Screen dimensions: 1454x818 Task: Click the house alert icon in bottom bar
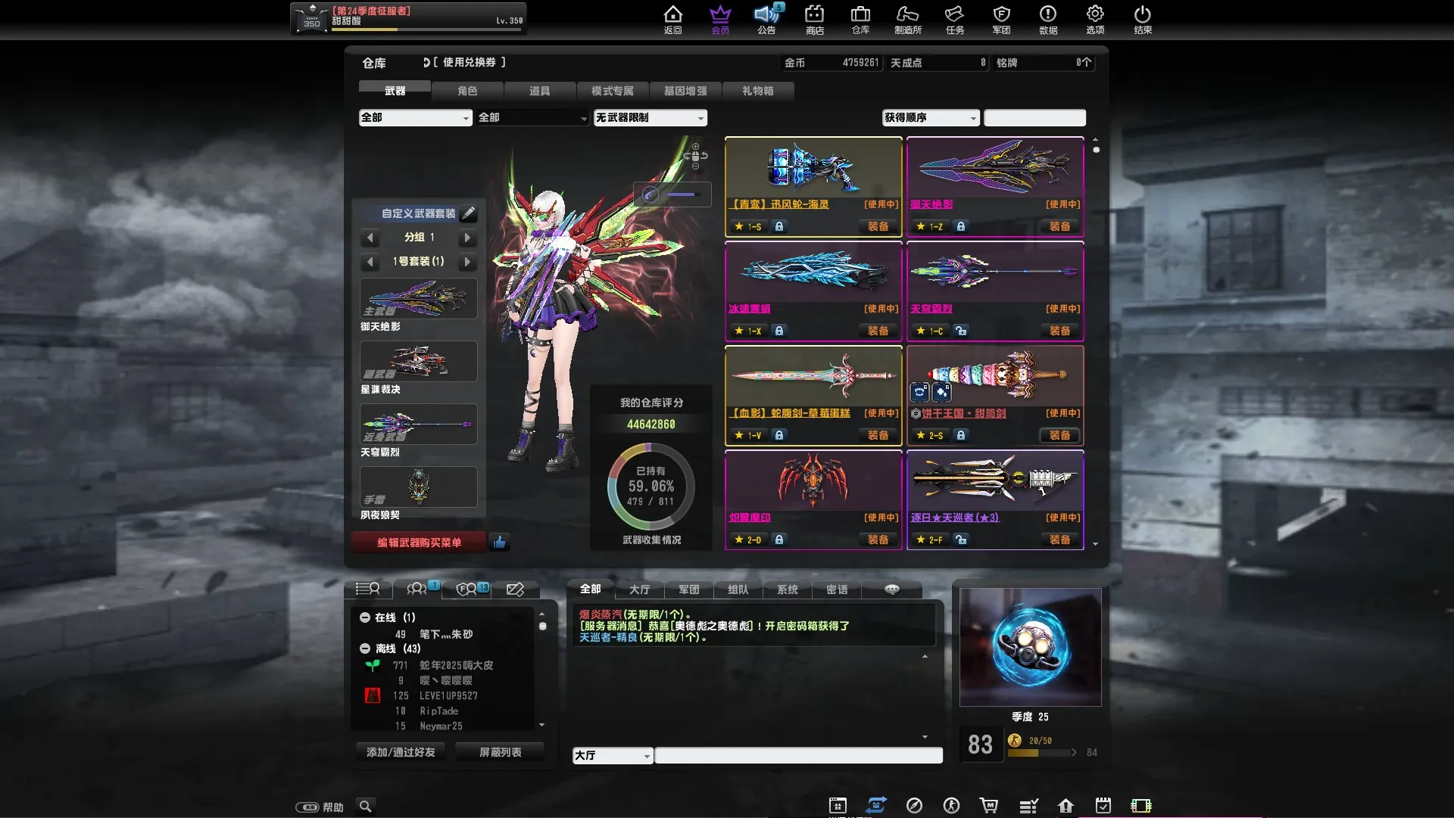click(x=1066, y=806)
